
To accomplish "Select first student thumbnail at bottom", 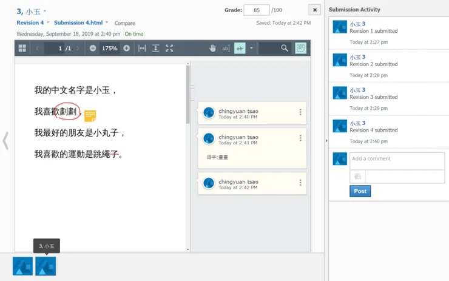I will [x=22, y=266].
